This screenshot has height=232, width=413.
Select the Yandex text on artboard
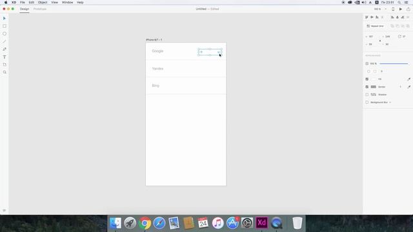click(x=157, y=69)
